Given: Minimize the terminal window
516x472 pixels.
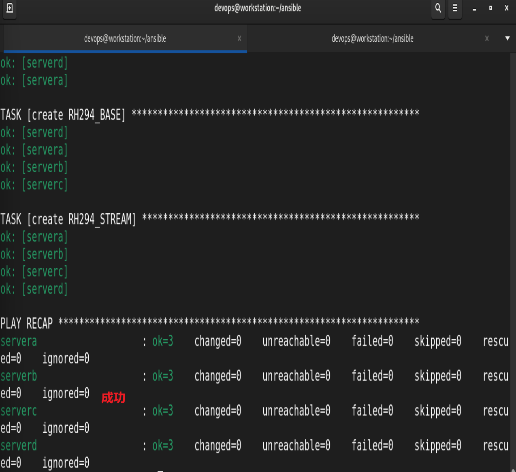Looking at the screenshot, I should pyautogui.click(x=474, y=9).
